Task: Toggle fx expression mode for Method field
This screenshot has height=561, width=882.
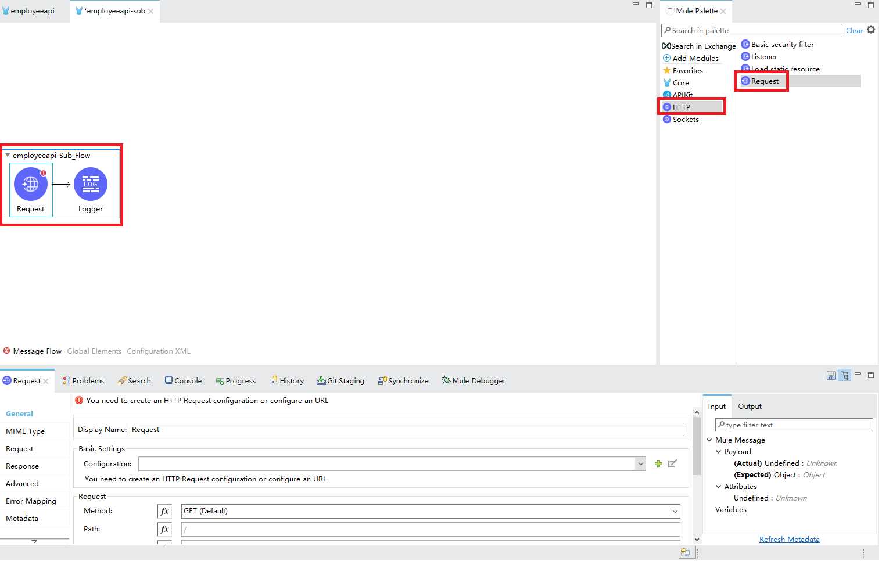Action: 164,511
